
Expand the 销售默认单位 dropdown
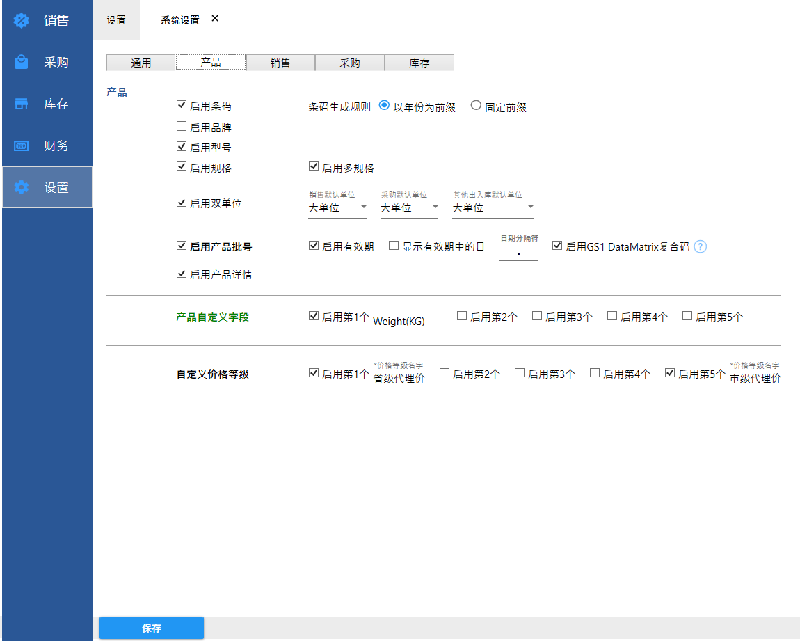[x=337, y=207]
